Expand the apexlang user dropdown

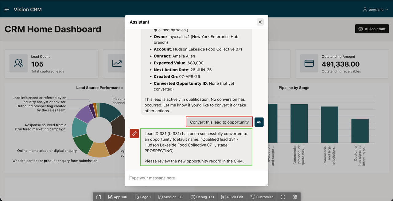[x=375, y=9]
